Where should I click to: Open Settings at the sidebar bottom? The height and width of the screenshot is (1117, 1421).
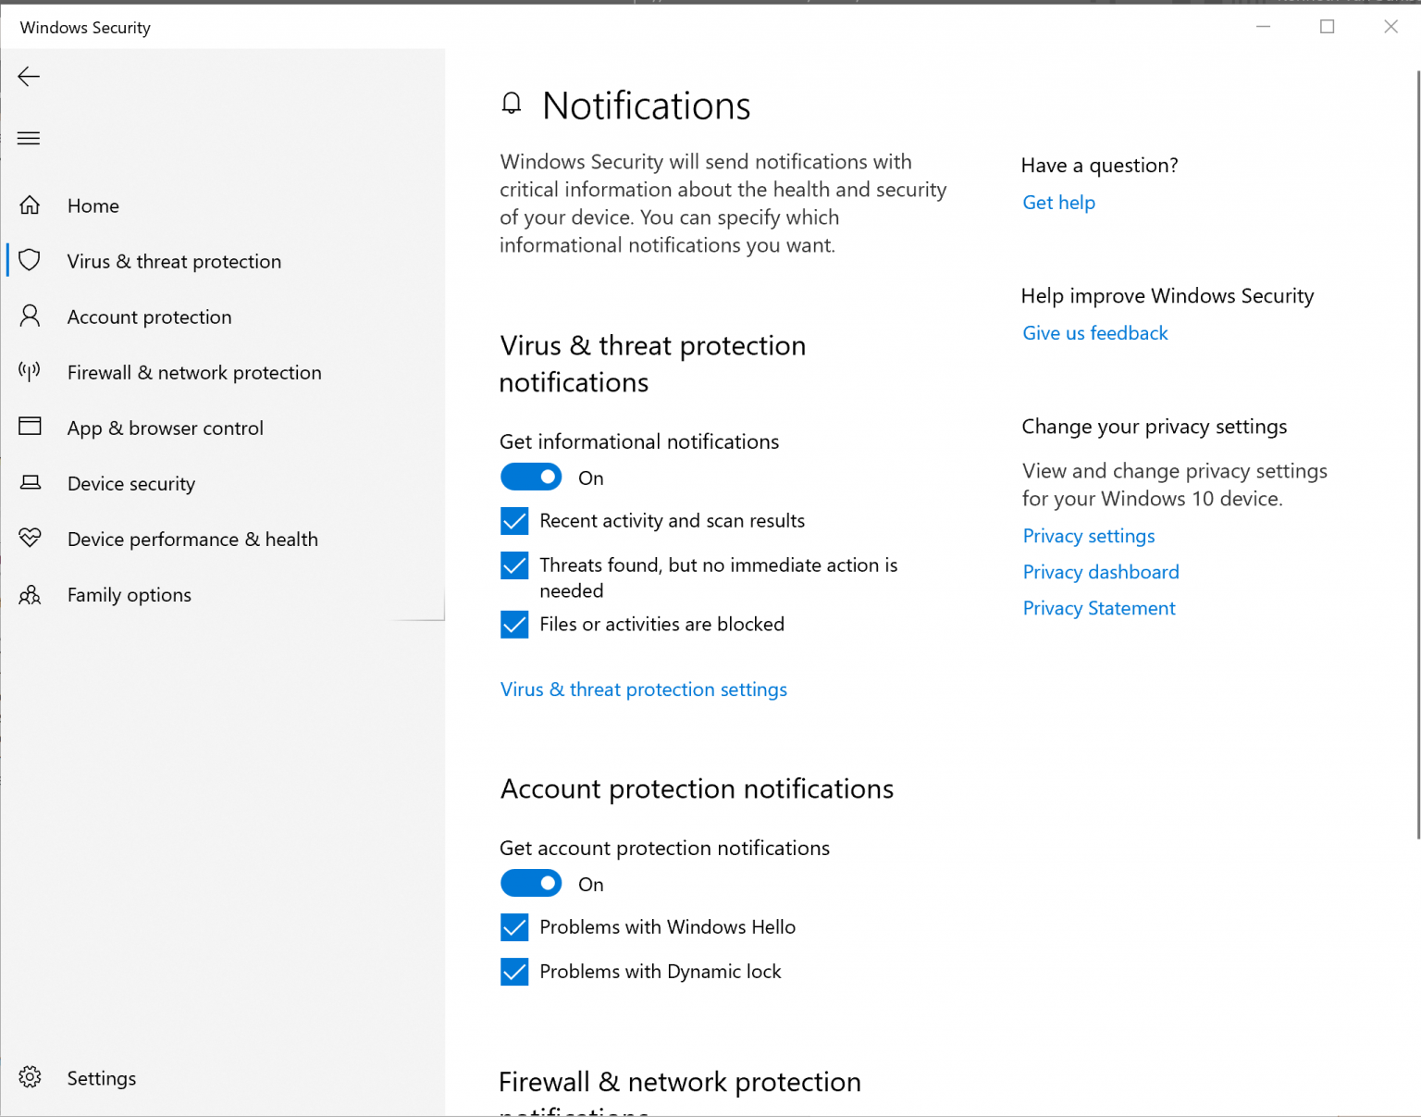[101, 1078]
